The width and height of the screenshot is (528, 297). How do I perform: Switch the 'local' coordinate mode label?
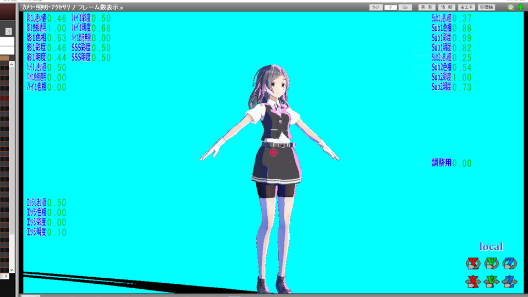tap(491, 246)
